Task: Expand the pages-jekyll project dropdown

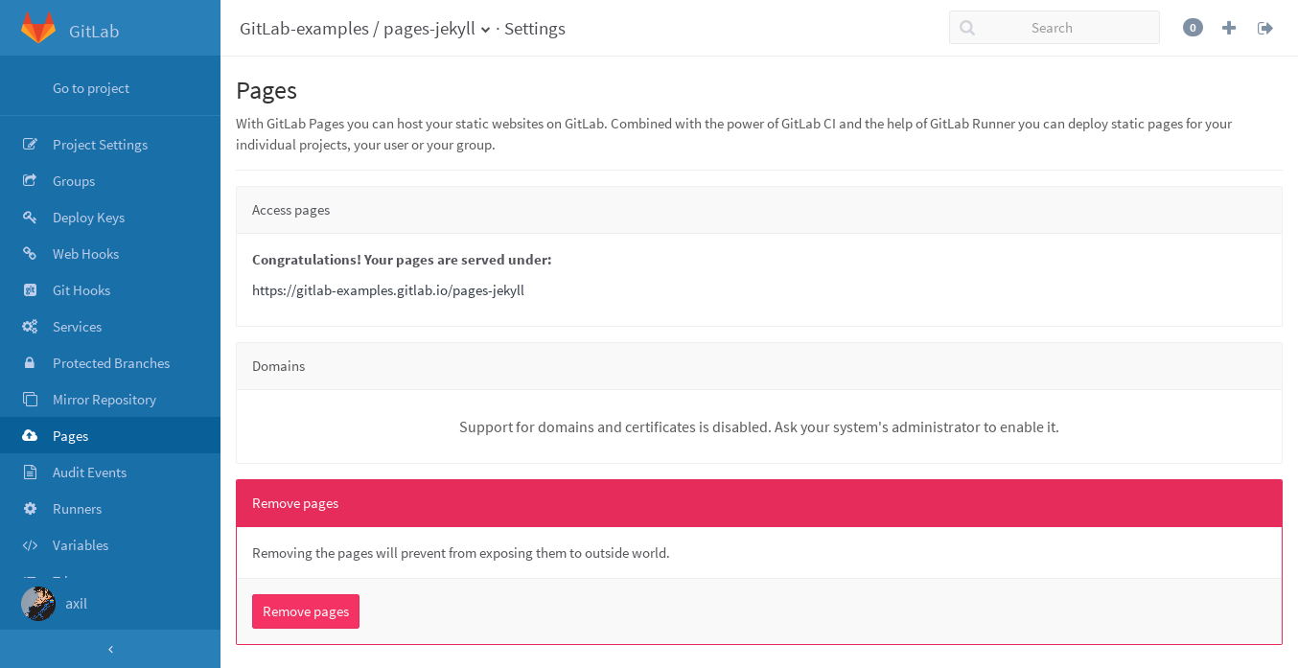Action: pyautogui.click(x=486, y=30)
